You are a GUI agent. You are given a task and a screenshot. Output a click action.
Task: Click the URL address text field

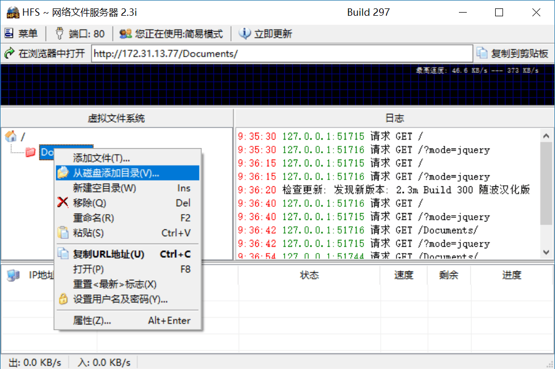click(282, 54)
